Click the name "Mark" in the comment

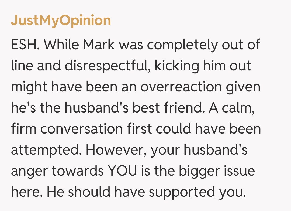(x=99, y=45)
